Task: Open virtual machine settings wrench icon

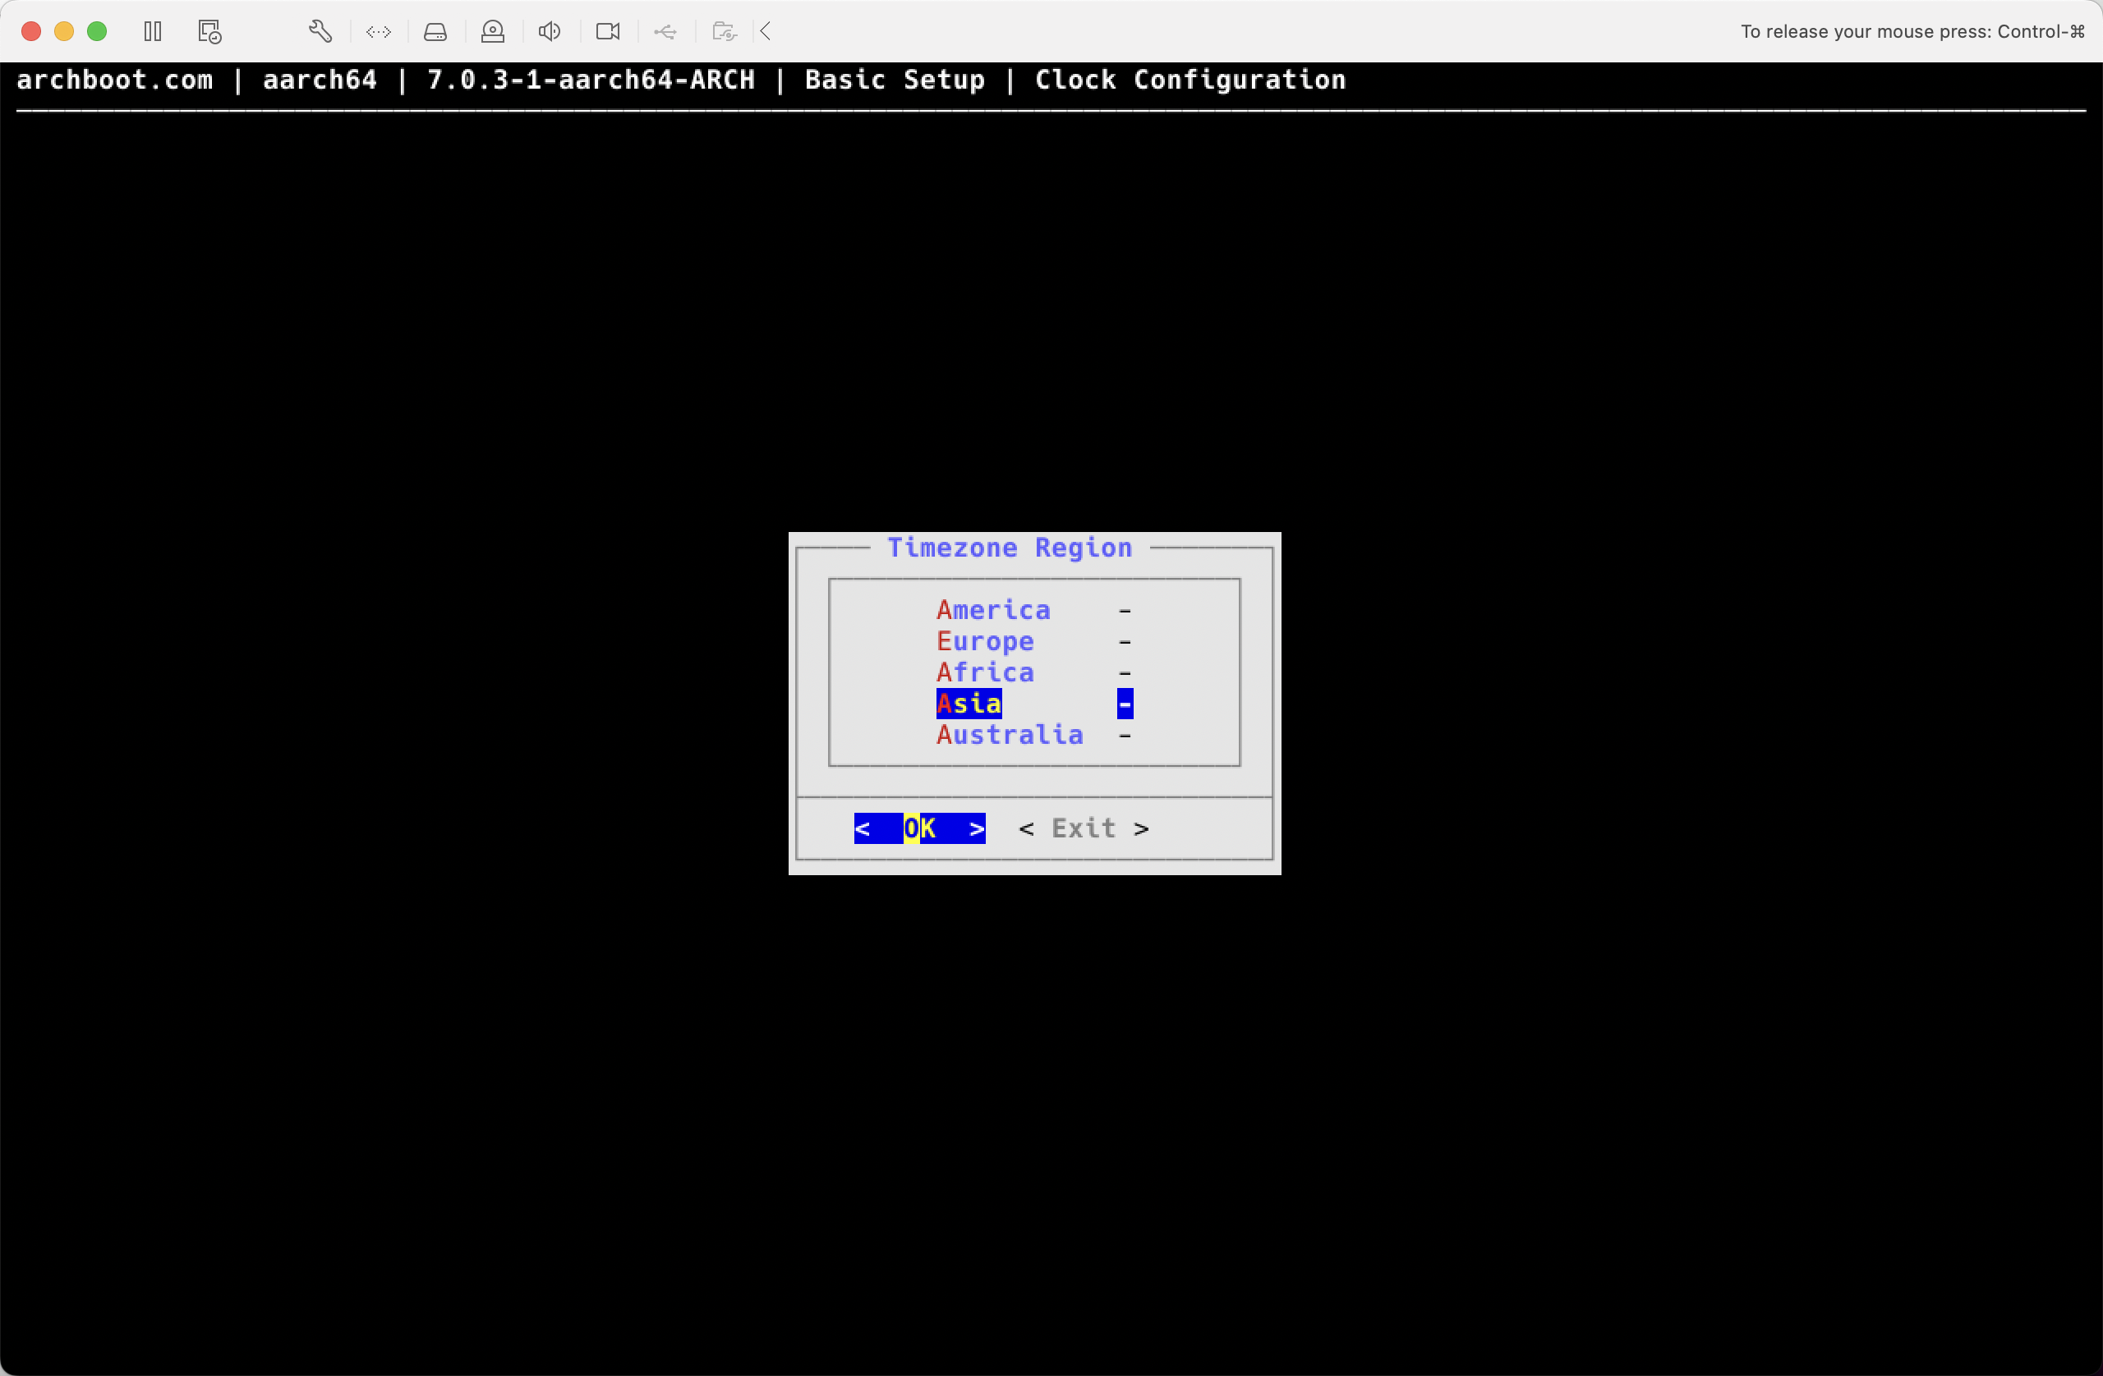Action: point(320,32)
